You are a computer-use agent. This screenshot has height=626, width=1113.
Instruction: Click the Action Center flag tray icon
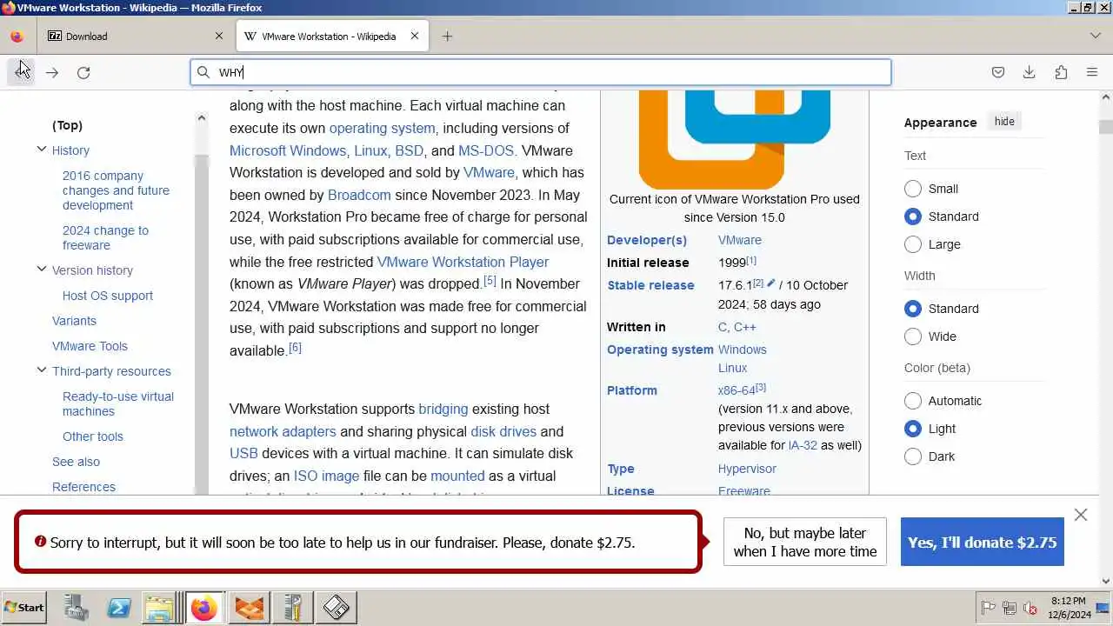[x=989, y=608]
